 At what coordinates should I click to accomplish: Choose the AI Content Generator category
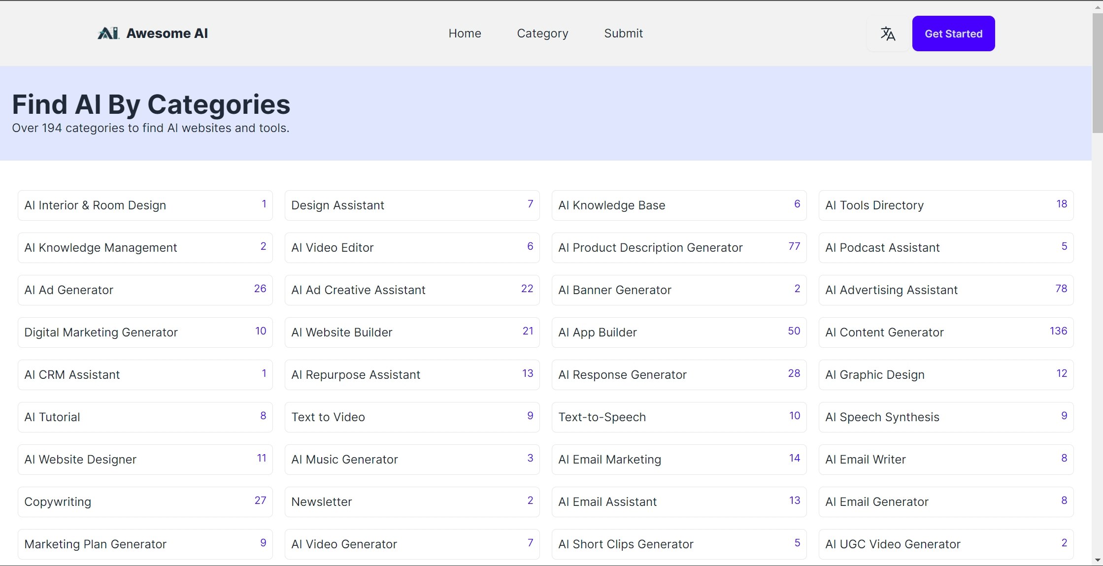pos(946,333)
